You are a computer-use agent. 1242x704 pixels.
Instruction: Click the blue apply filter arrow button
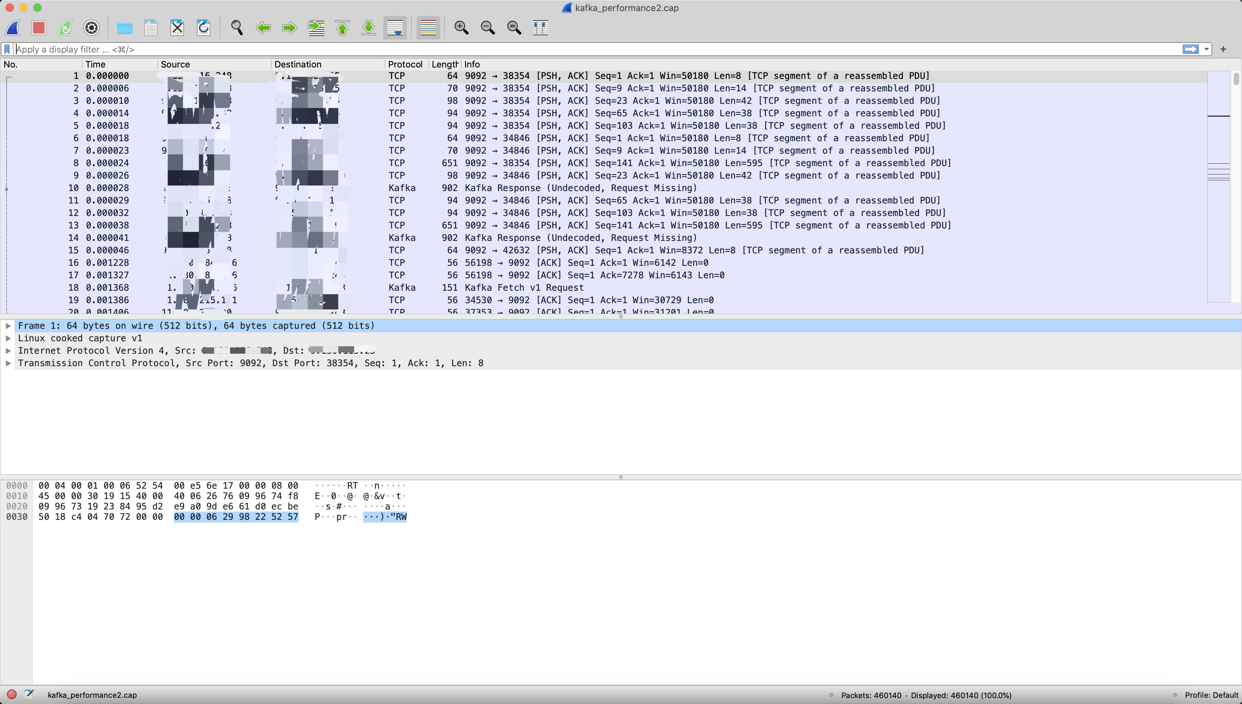click(1190, 49)
